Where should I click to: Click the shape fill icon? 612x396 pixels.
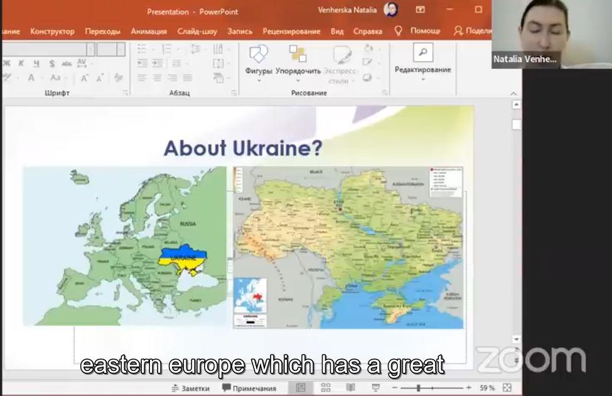(368, 48)
